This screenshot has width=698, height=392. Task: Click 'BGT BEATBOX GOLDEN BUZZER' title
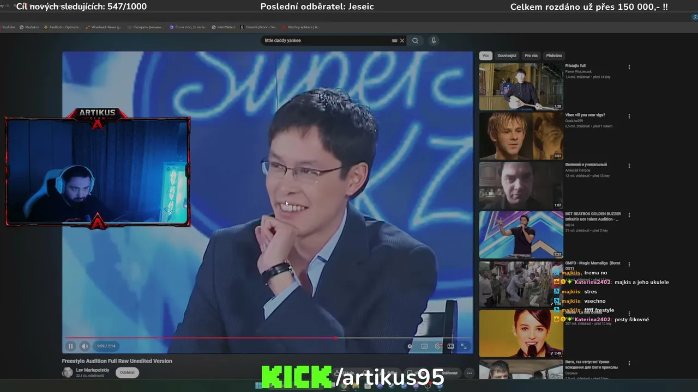click(x=593, y=217)
